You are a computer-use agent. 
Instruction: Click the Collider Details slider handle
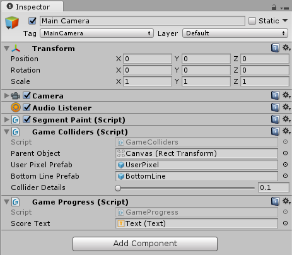[118, 188]
